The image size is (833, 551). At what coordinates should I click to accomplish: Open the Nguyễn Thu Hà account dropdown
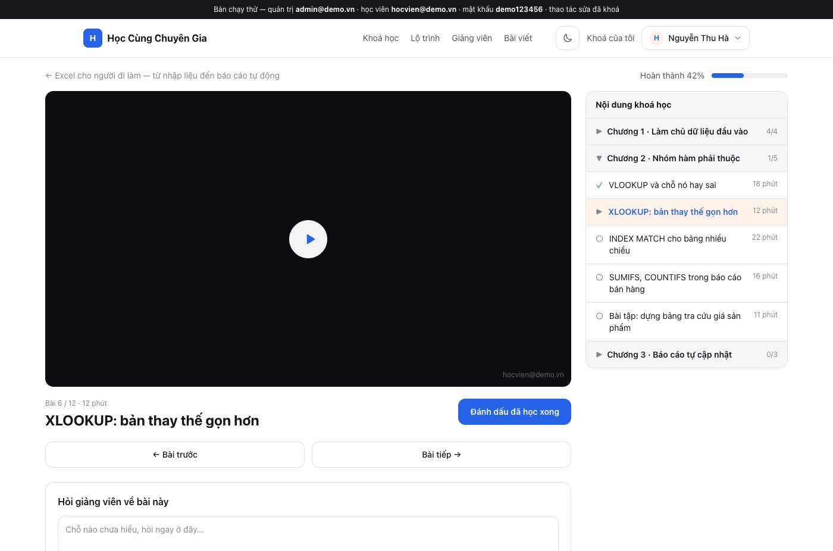pos(696,38)
